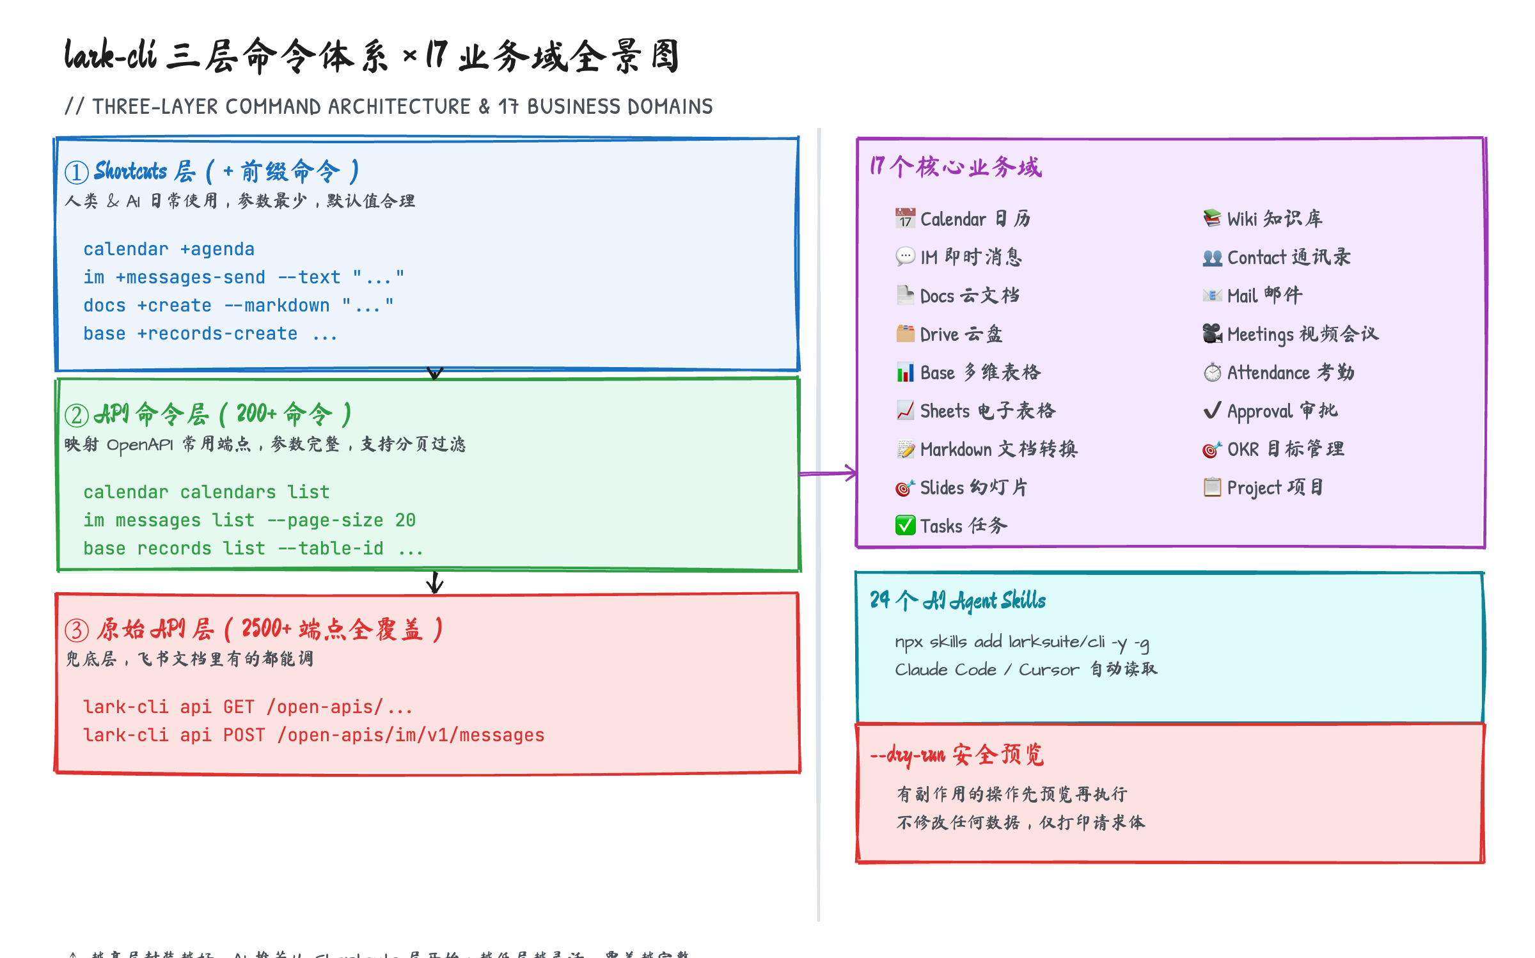Click the Attendance 考勤 stopwatch icon

tap(1212, 372)
